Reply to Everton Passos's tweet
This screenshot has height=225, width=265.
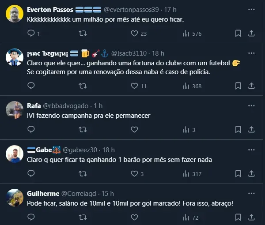pos(31,34)
